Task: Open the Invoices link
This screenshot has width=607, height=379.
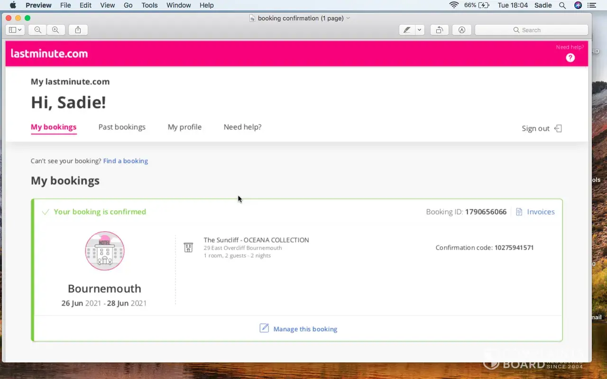Action: click(540, 212)
